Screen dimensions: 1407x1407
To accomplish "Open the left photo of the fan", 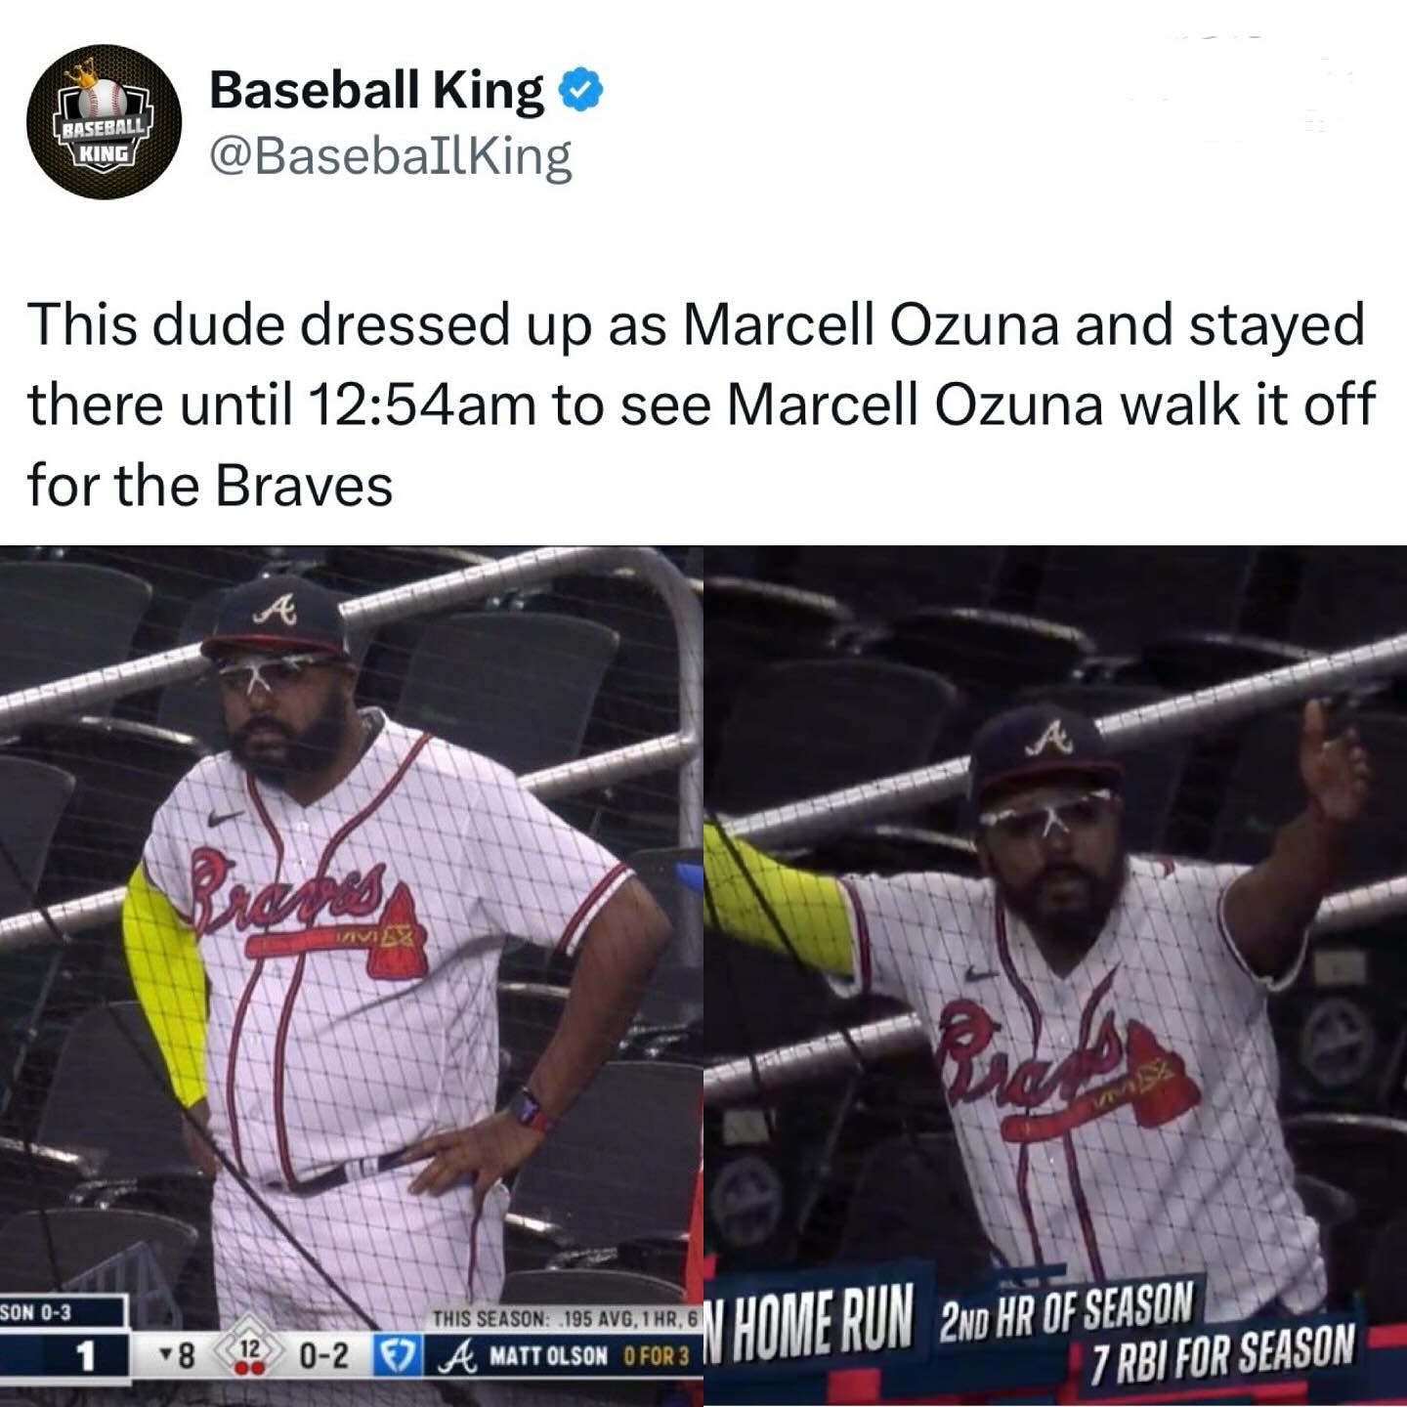I will [352, 976].
